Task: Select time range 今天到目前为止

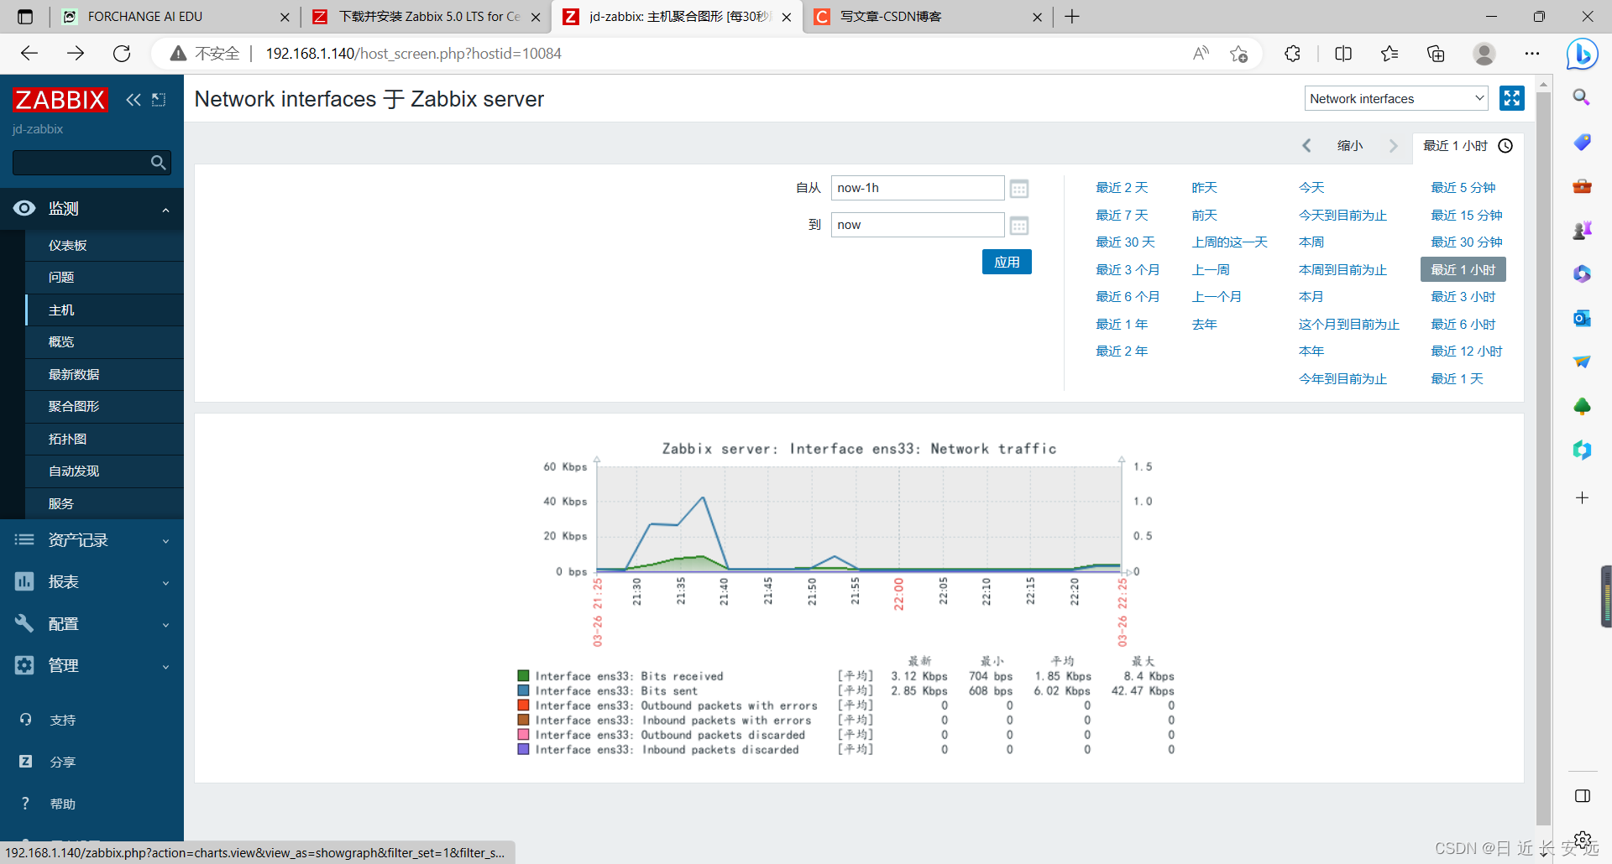Action: 1342,216
